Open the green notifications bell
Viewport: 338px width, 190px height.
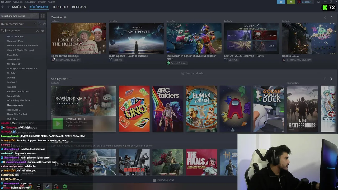[291, 2]
